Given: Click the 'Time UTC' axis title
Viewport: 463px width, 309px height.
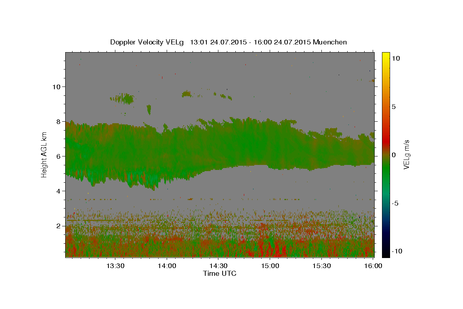Looking at the screenshot, I should (x=220, y=273).
